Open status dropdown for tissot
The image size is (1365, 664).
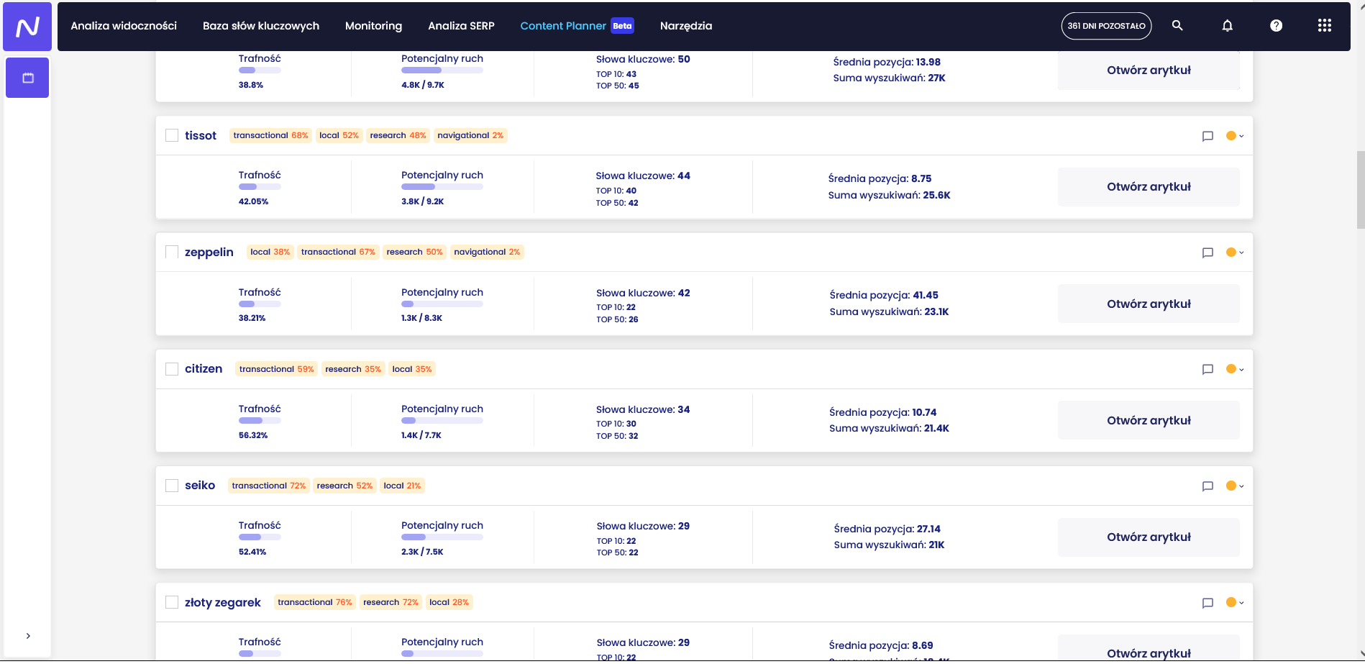[x=1235, y=135]
